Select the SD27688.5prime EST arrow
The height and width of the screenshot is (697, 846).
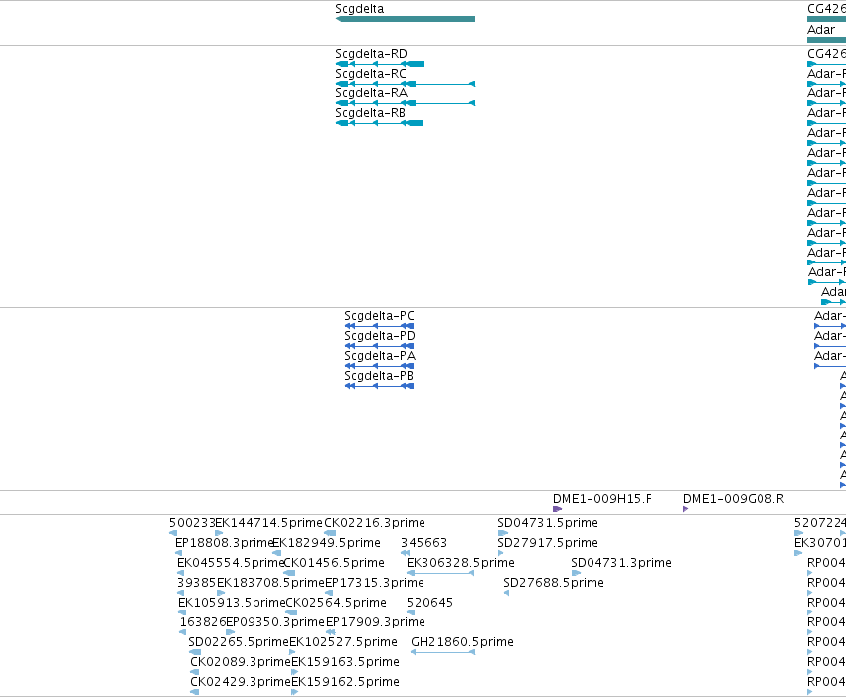coord(506,593)
